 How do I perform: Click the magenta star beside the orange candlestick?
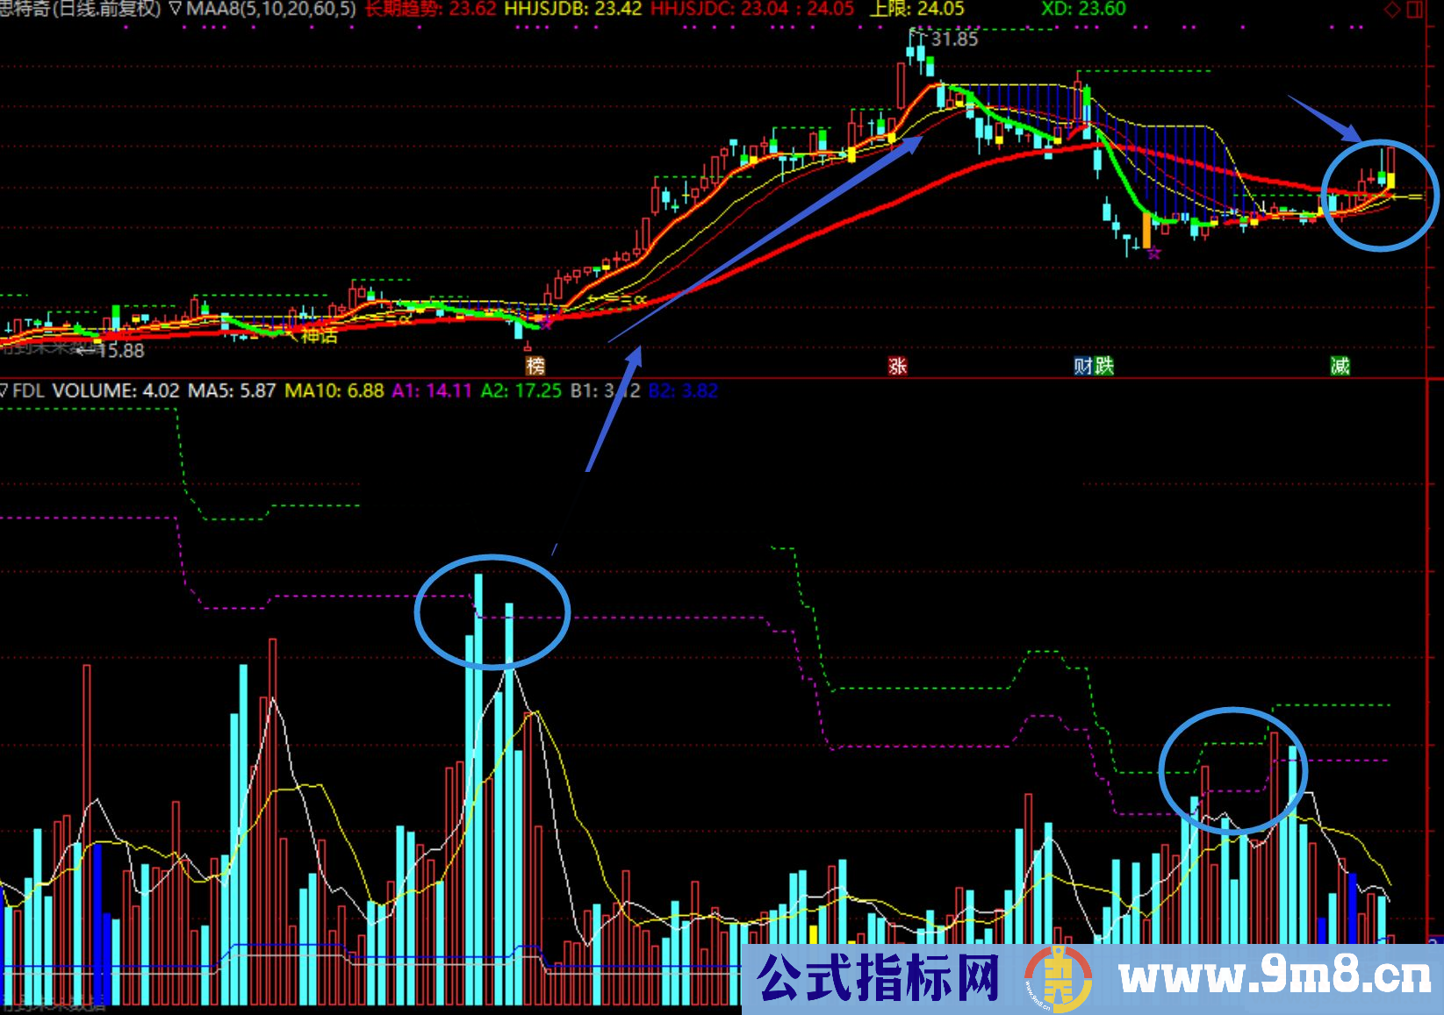click(x=1154, y=254)
